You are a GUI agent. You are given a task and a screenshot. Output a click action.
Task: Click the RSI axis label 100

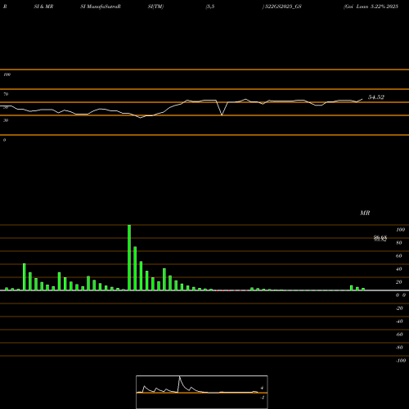pyautogui.click(x=7, y=74)
